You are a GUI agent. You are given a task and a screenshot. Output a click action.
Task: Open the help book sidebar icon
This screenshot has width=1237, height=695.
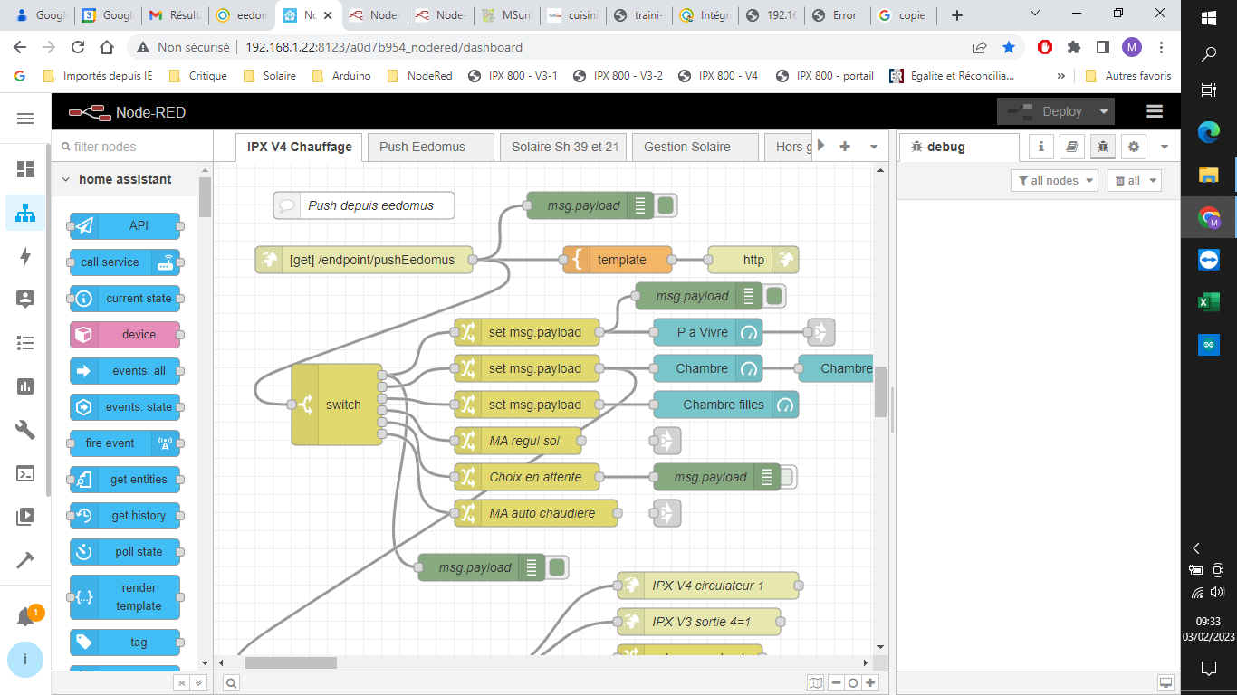(1071, 147)
